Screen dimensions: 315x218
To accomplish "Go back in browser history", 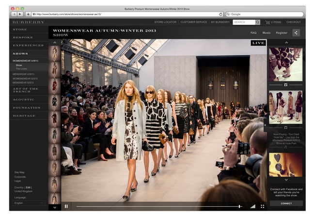I will [x=14, y=14].
